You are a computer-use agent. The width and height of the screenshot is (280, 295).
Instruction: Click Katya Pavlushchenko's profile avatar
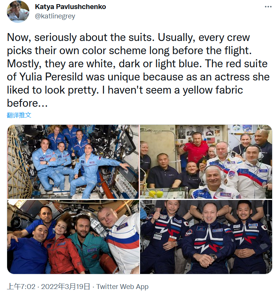(x=18, y=12)
